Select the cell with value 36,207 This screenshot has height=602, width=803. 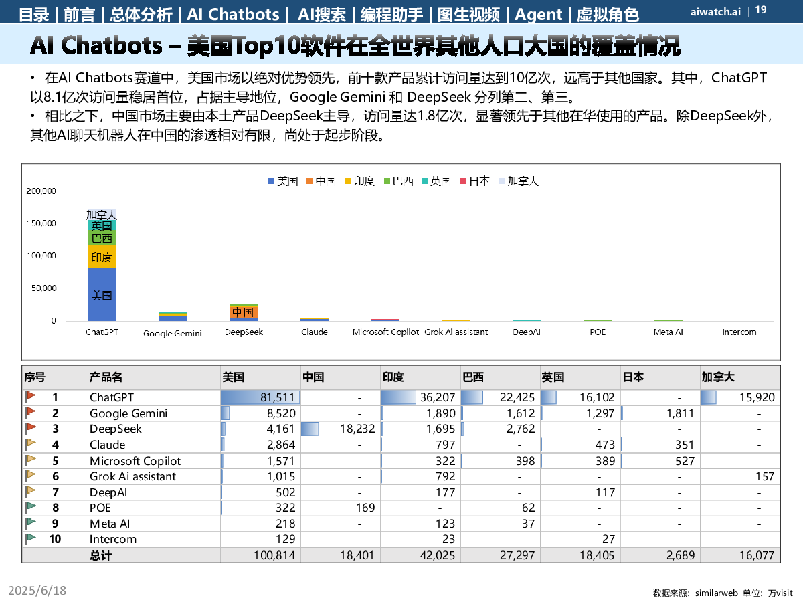coord(420,397)
